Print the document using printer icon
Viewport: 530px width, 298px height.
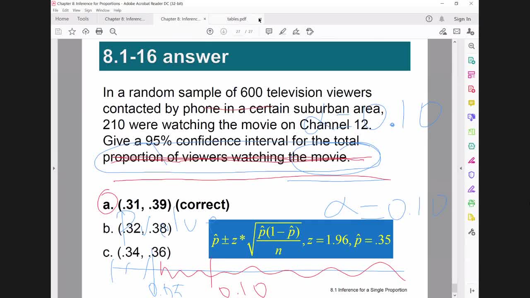coord(99,31)
